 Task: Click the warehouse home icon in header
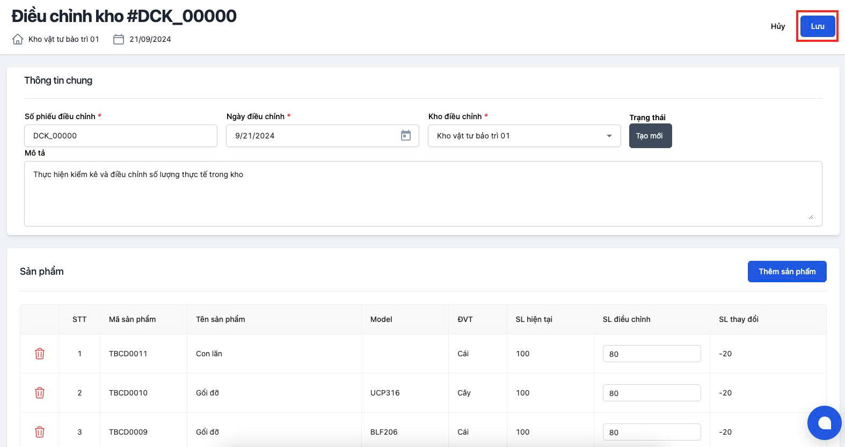click(18, 39)
